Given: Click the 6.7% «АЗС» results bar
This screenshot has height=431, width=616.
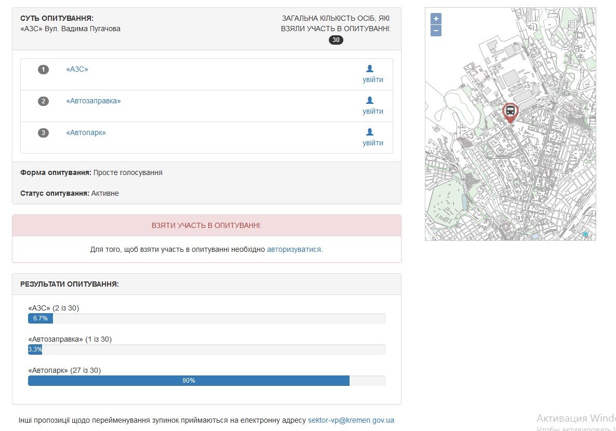Looking at the screenshot, I should point(41,318).
